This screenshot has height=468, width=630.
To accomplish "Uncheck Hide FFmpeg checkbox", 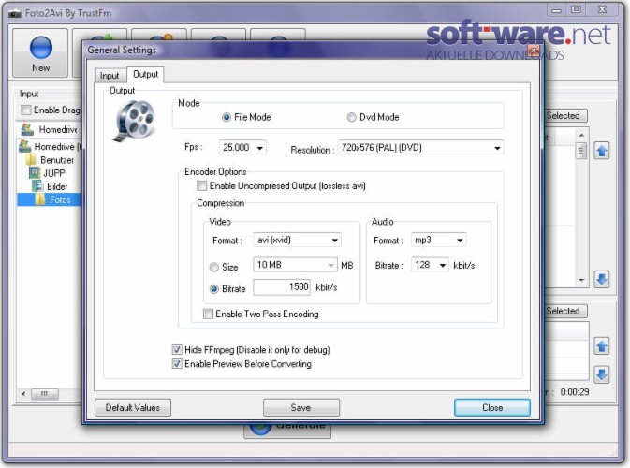I will 177,349.
